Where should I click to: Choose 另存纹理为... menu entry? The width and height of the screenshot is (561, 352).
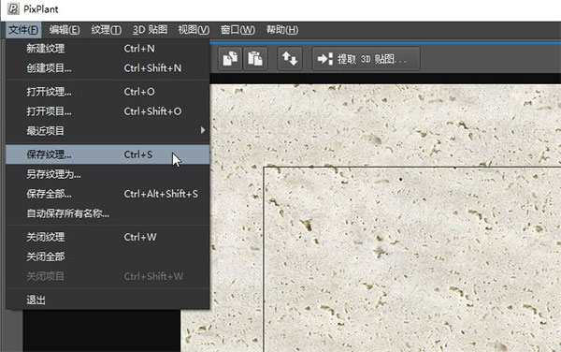(108, 174)
